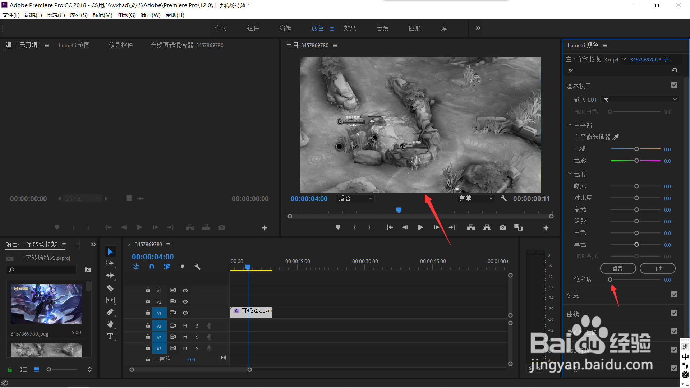
Task: Select the Ripple Edit tool
Action: tap(110, 276)
